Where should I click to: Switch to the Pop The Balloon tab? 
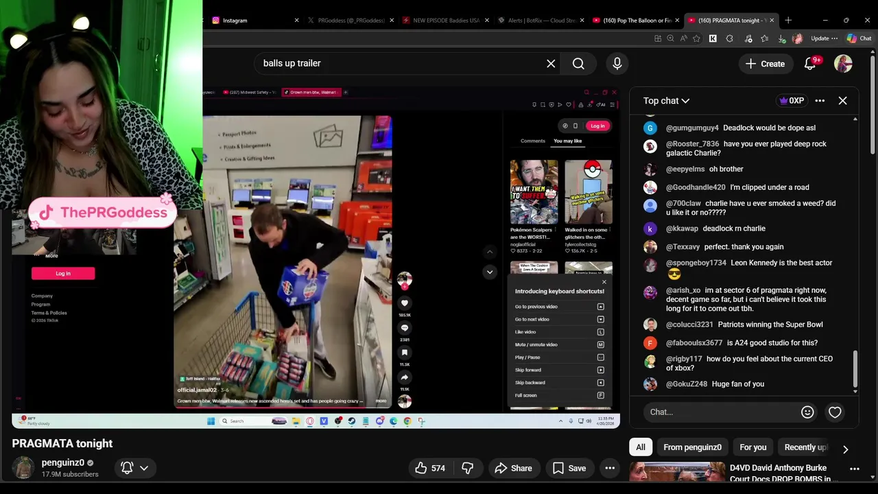(x=634, y=20)
